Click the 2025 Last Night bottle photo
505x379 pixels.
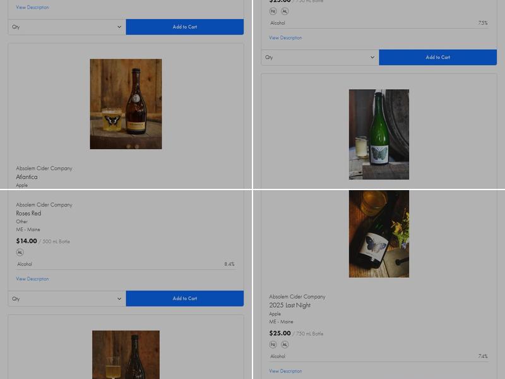point(379,234)
